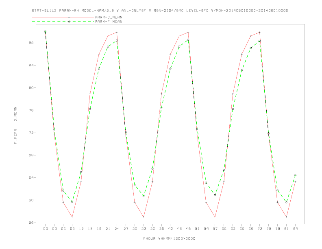The image size is (322, 249).
Task: Click the VYMDH date range in the header
Action: 250,11
